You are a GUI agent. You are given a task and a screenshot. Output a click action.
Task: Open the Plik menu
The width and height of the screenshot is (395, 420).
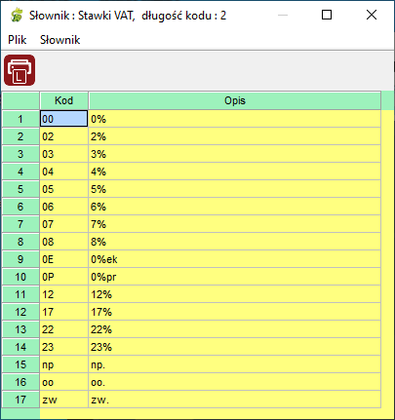(18, 40)
